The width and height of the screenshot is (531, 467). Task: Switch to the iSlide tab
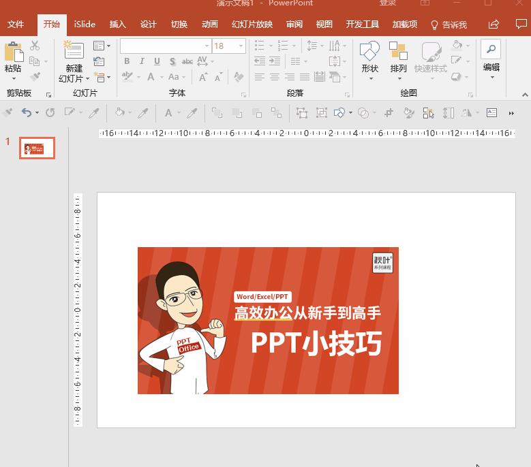85,25
